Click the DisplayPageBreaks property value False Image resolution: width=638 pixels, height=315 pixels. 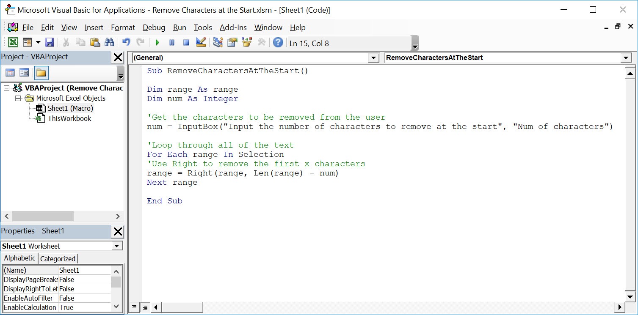pyautogui.click(x=84, y=279)
